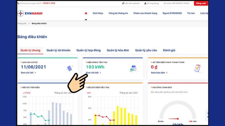
Task: Click the Biểu đồ điện tiêu thụ chart title
Action: (98, 87)
